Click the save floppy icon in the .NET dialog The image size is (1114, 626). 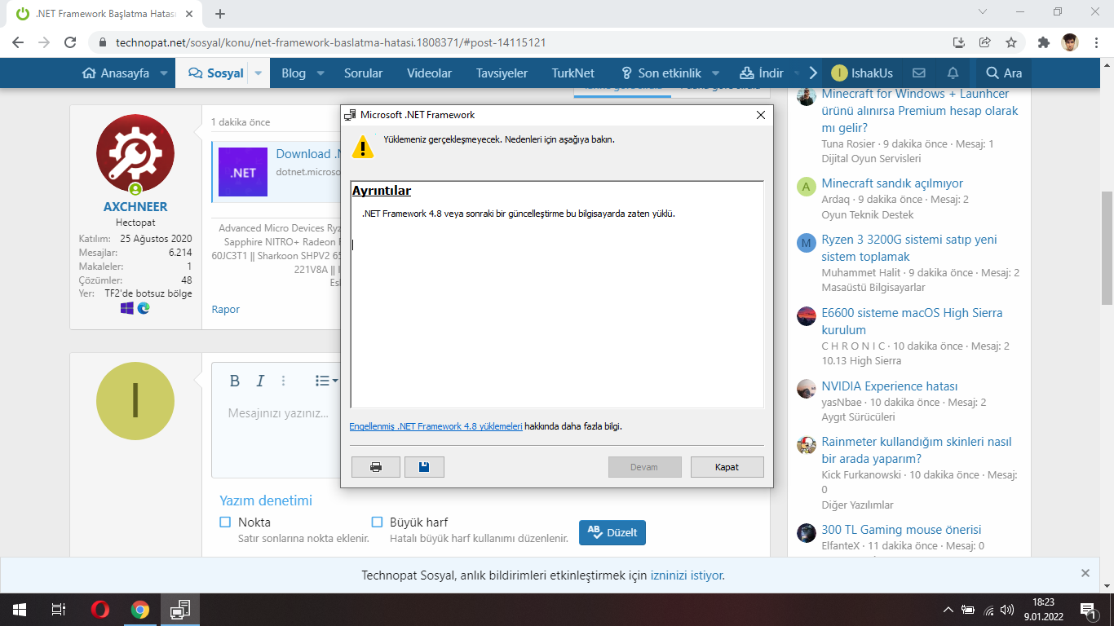[424, 467]
